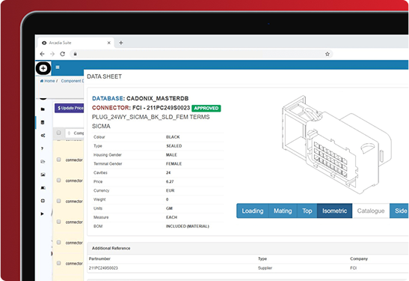
Task: Click the BOM value INCLUDED (MATERIAL)
Action: click(187, 226)
